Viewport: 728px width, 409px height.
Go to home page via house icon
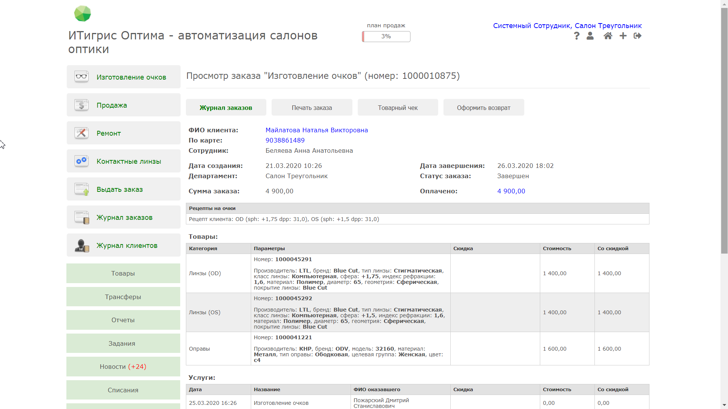coord(608,36)
